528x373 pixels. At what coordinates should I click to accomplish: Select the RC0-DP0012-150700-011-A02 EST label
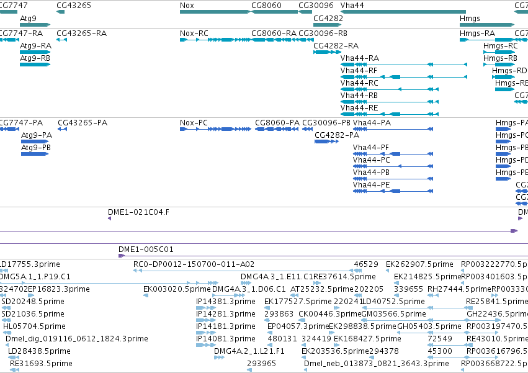pyautogui.click(x=194, y=264)
